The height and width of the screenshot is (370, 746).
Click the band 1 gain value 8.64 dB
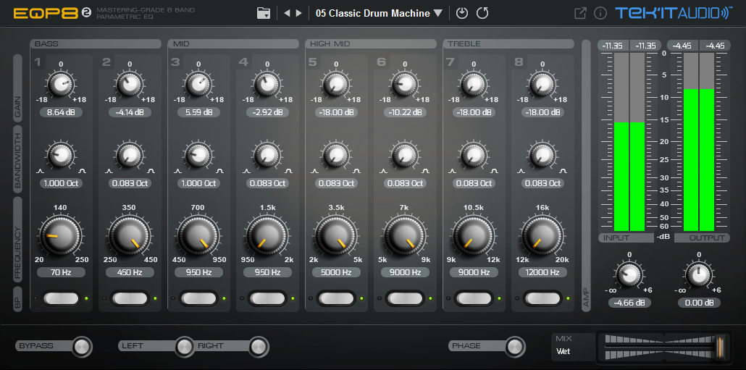pos(61,112)
